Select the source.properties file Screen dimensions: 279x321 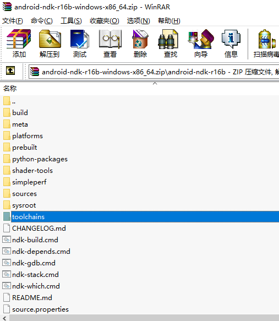[140, 309]
